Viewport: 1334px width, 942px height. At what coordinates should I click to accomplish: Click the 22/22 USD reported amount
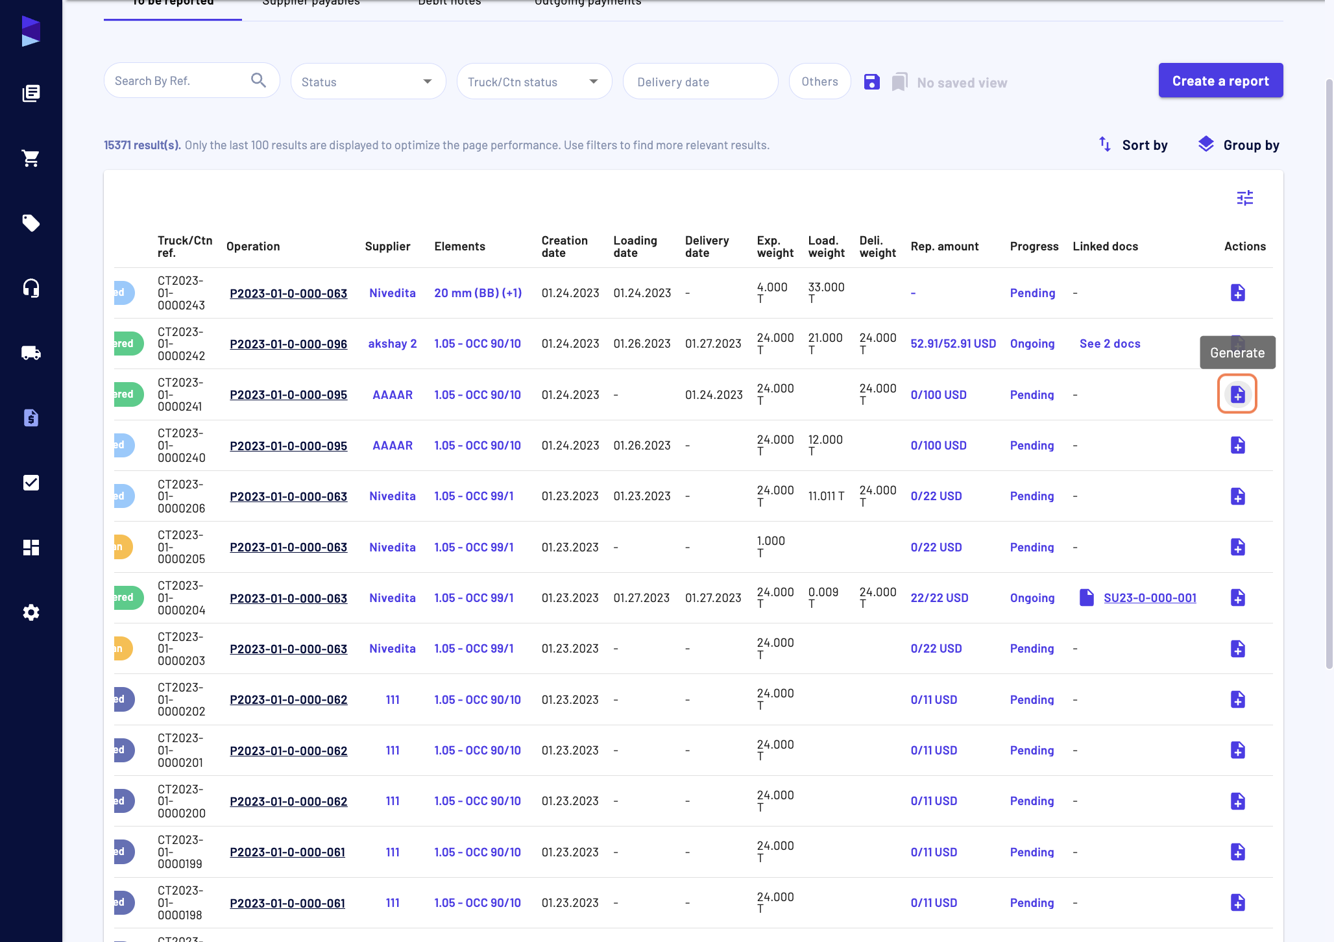click(x=939, y=598)
